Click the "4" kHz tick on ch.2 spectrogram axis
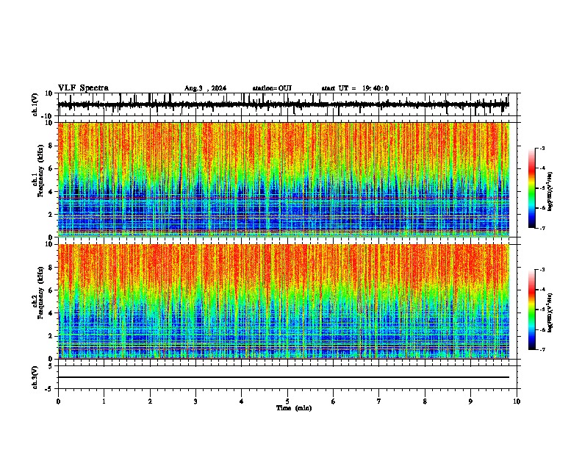Viewport: 582px width, 450px height. click(x=51, y=313)
